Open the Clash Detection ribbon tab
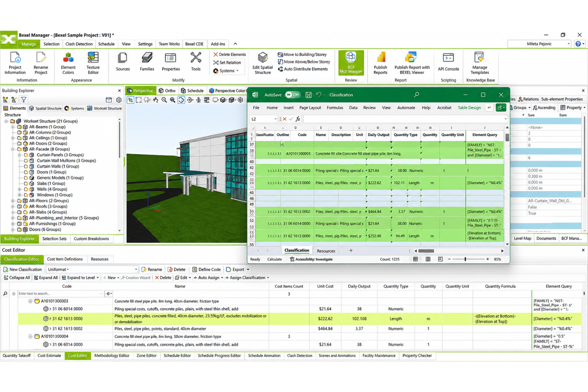The image size is (588, 392). click(79, 44)
